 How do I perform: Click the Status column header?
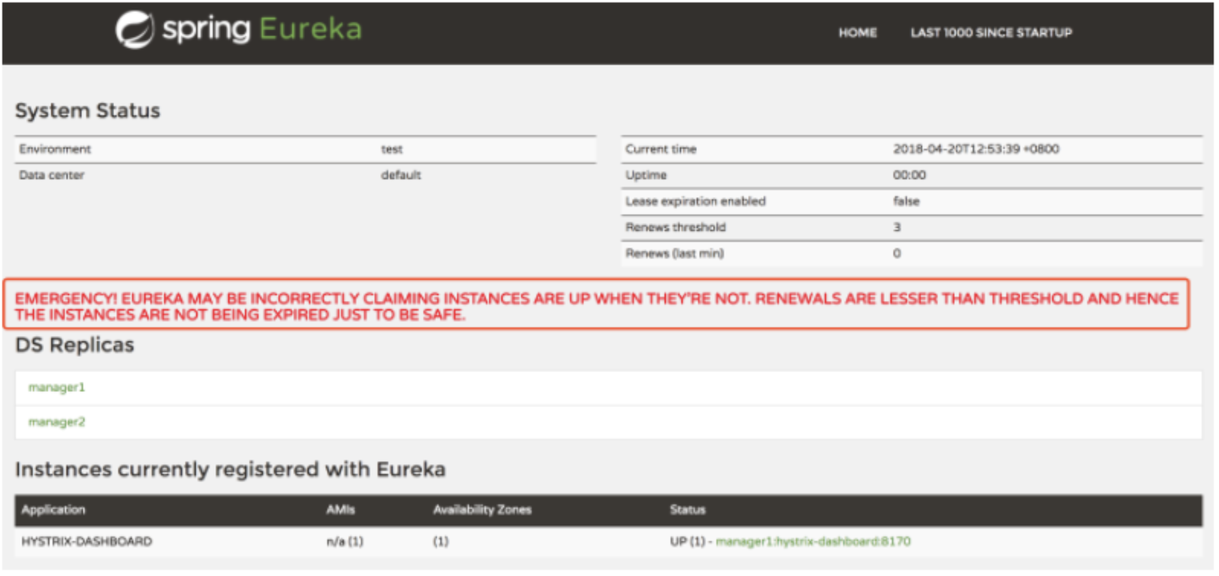point(687,510)
